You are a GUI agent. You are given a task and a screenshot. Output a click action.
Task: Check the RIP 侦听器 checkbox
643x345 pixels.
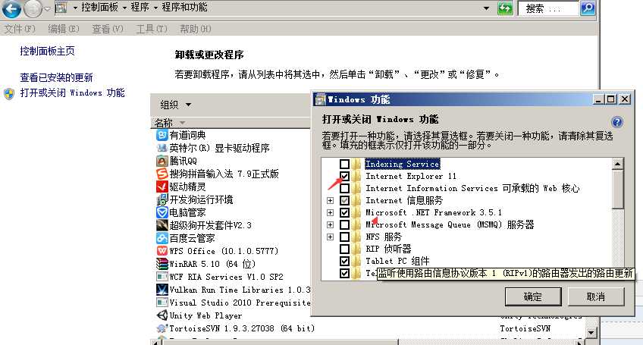point(344,249)
